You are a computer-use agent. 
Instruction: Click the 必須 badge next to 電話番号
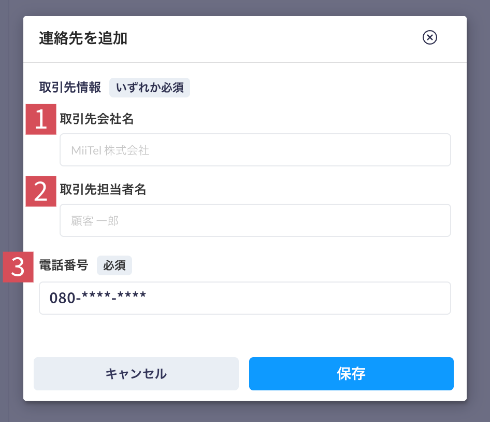click(x=114, y=265)
